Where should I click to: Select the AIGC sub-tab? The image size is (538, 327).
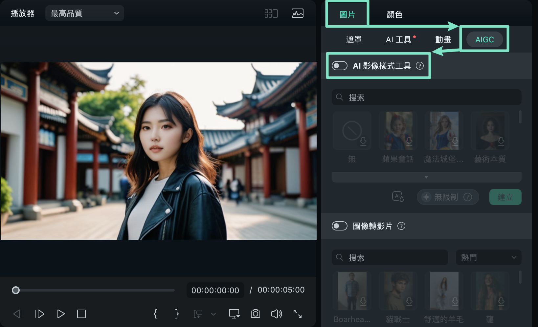click(x=485, y=39)
